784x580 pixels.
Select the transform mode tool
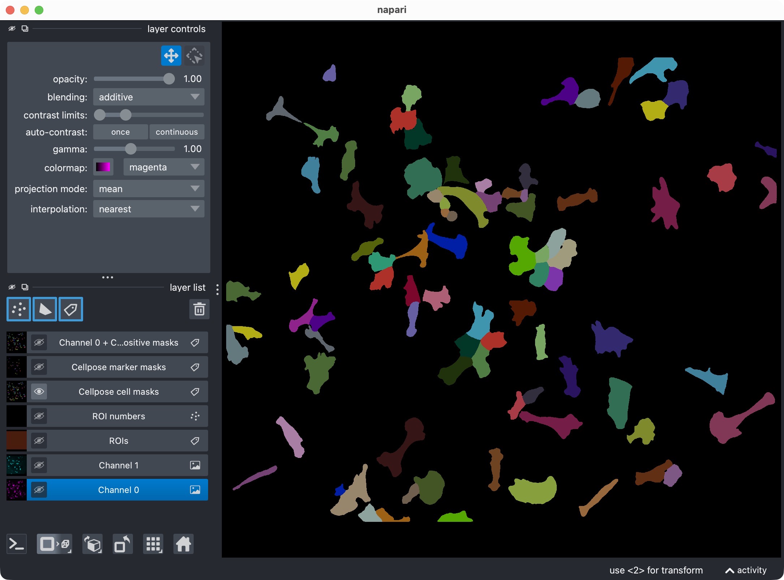tap(194, 56)
